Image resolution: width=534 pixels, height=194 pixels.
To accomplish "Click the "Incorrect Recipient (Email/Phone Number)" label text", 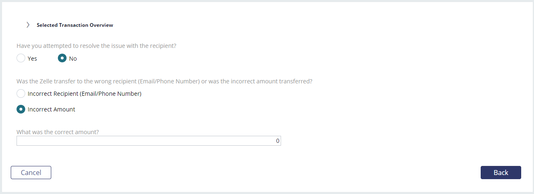I will [85, 94].
